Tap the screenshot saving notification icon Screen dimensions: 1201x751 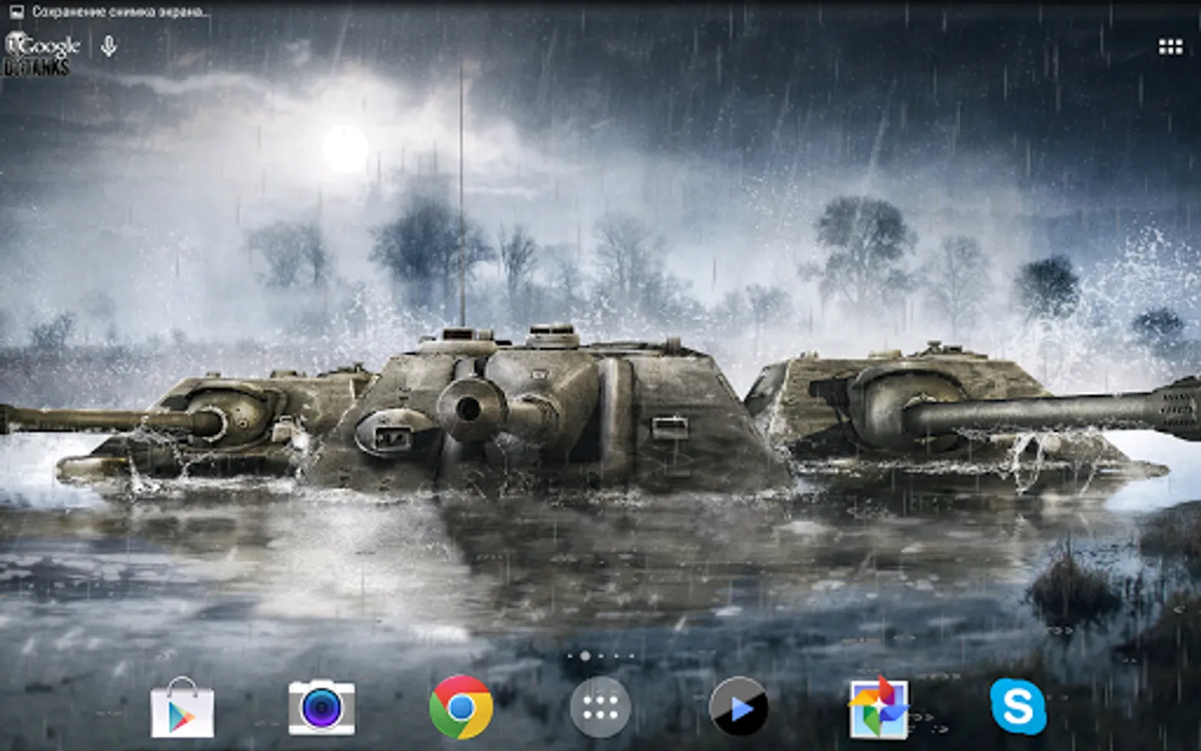(16, 12)
